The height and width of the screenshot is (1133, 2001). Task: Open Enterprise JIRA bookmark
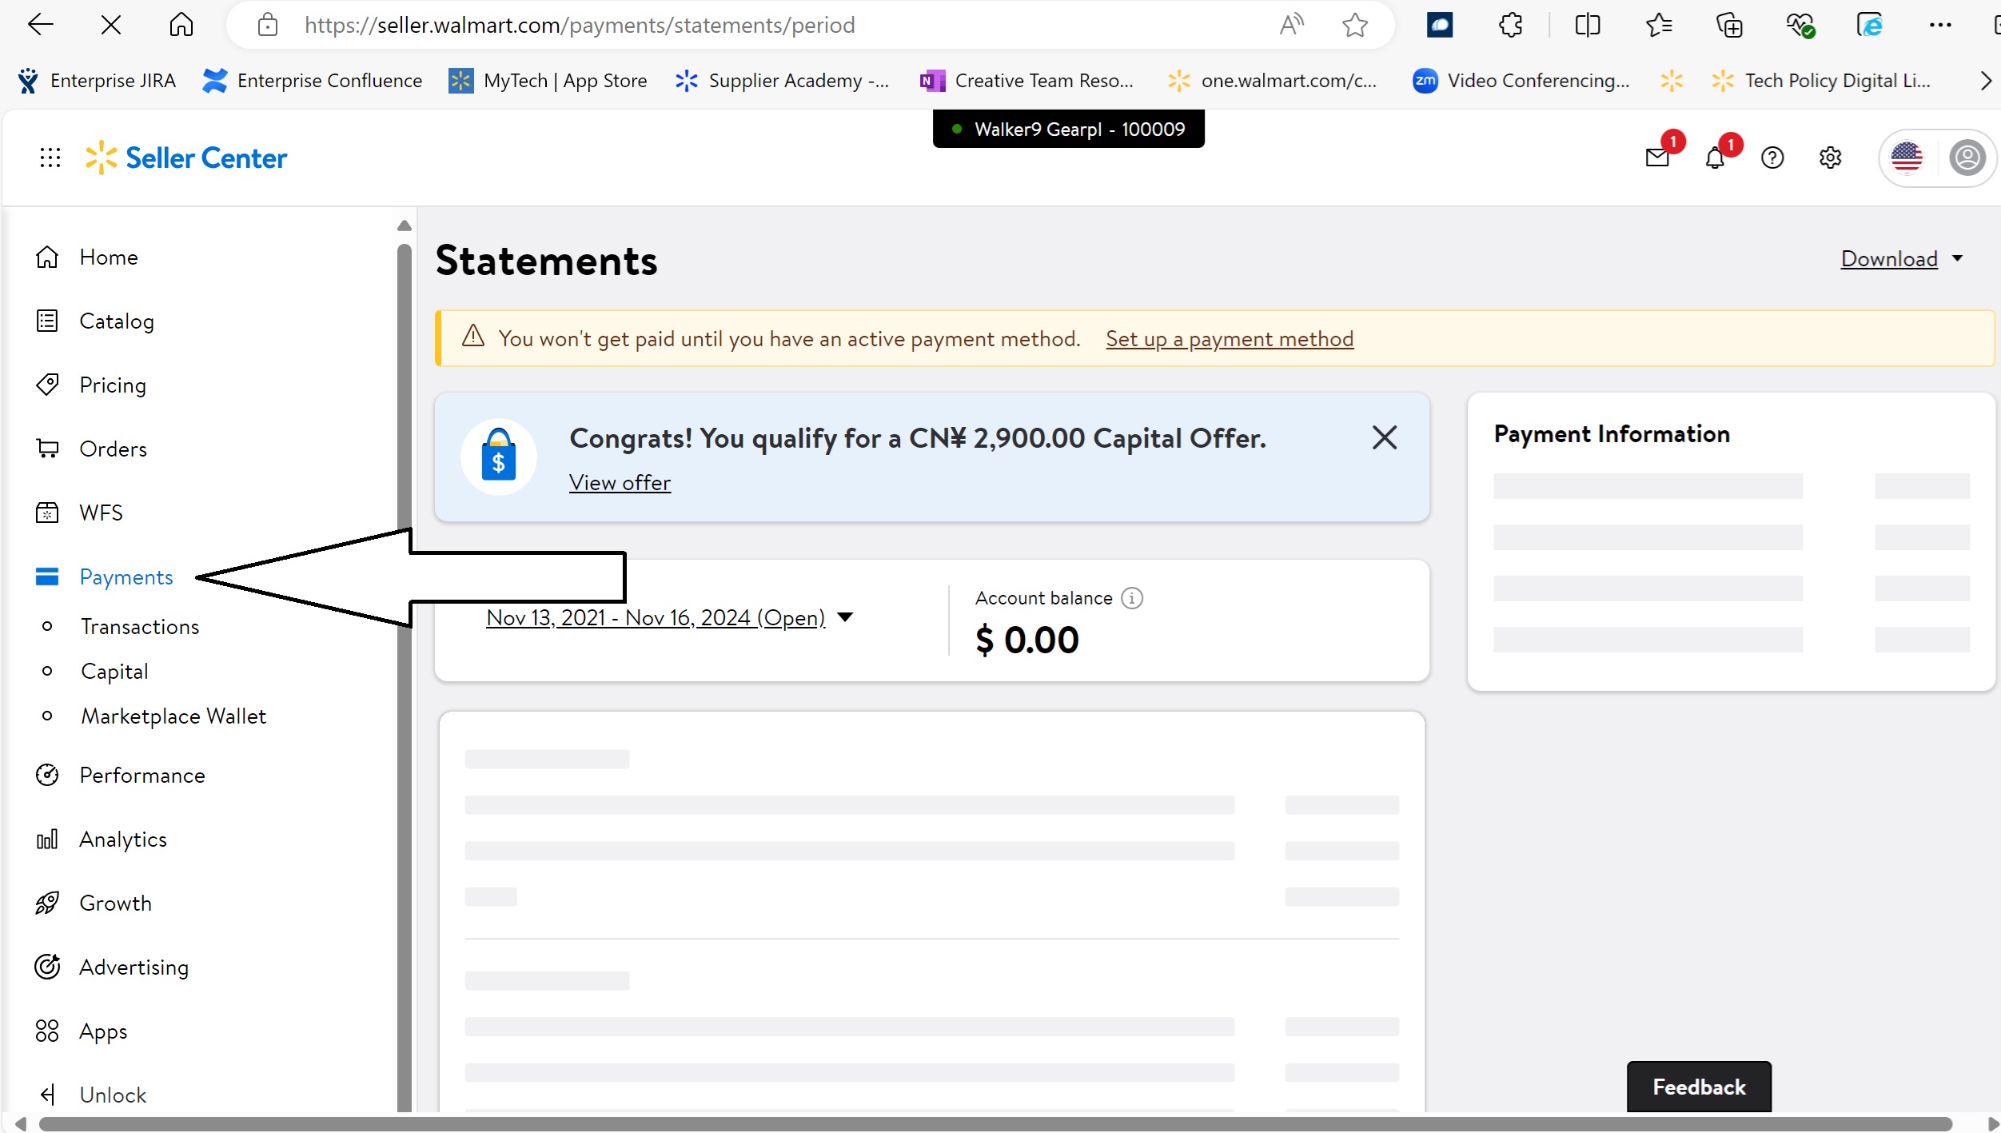(97, 81)
